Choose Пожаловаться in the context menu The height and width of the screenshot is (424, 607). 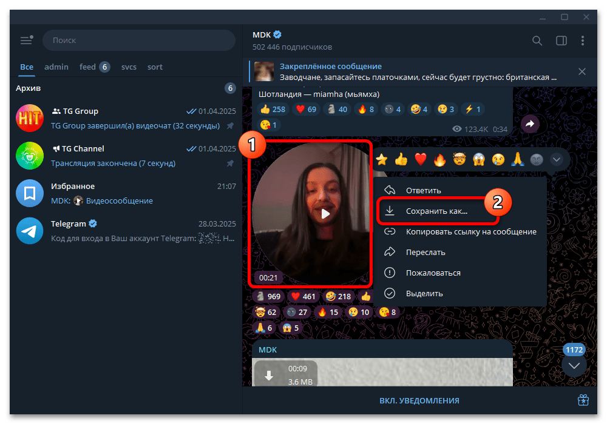[461, 273]
